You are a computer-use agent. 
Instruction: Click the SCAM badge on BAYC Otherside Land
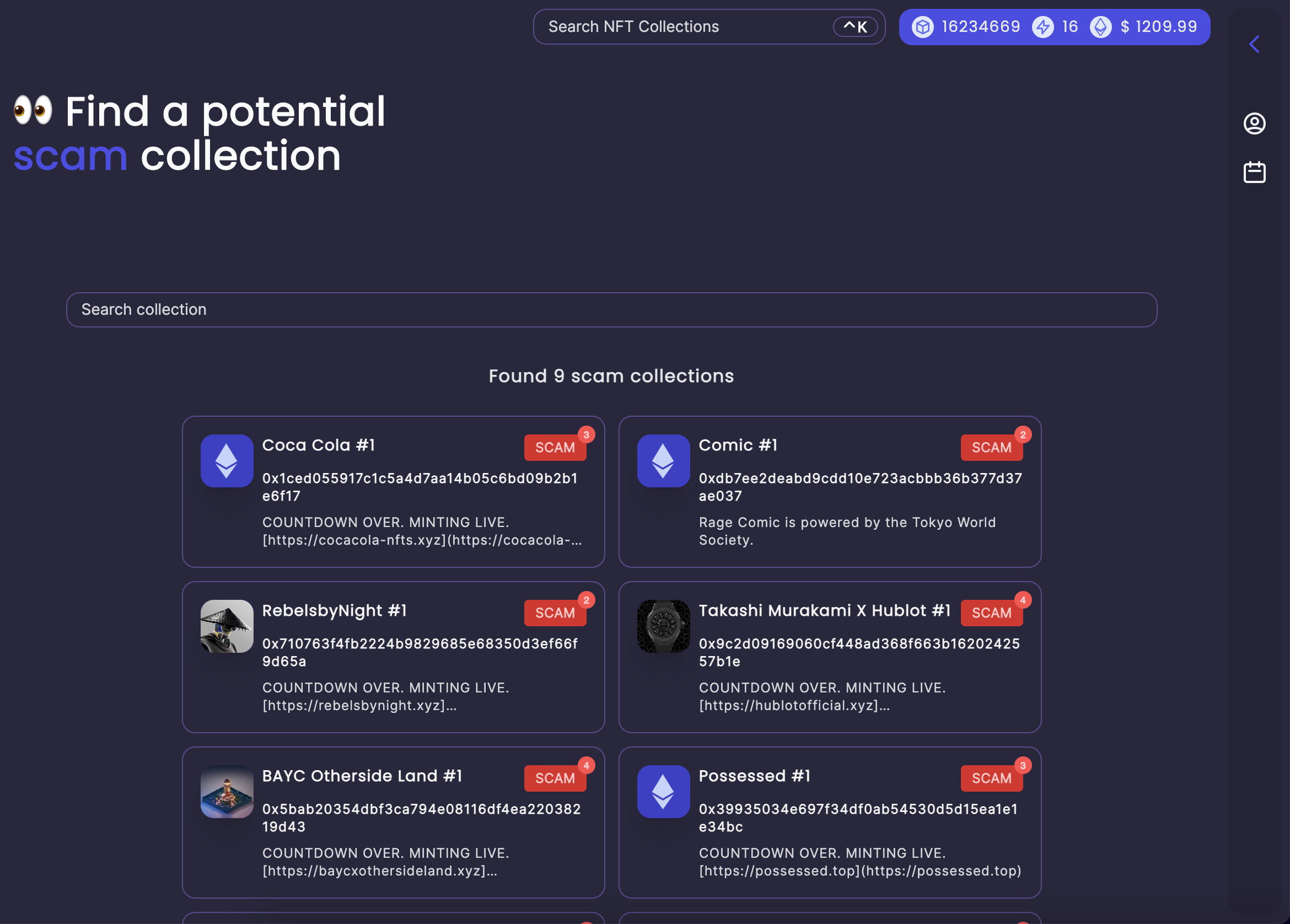click(555, 778)
